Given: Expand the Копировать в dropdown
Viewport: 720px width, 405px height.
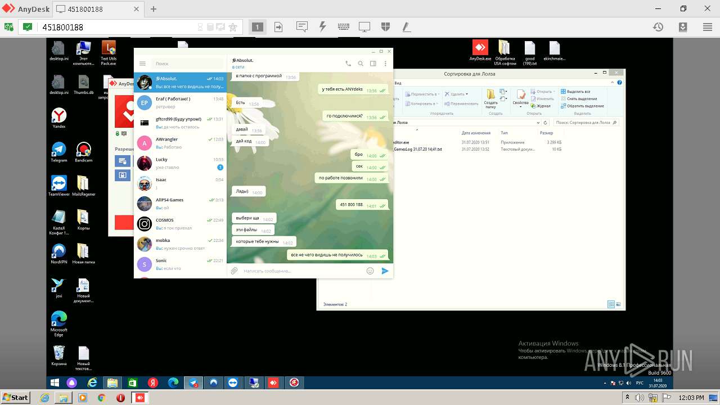Looking at the screenshot, I should click(437, 103).
